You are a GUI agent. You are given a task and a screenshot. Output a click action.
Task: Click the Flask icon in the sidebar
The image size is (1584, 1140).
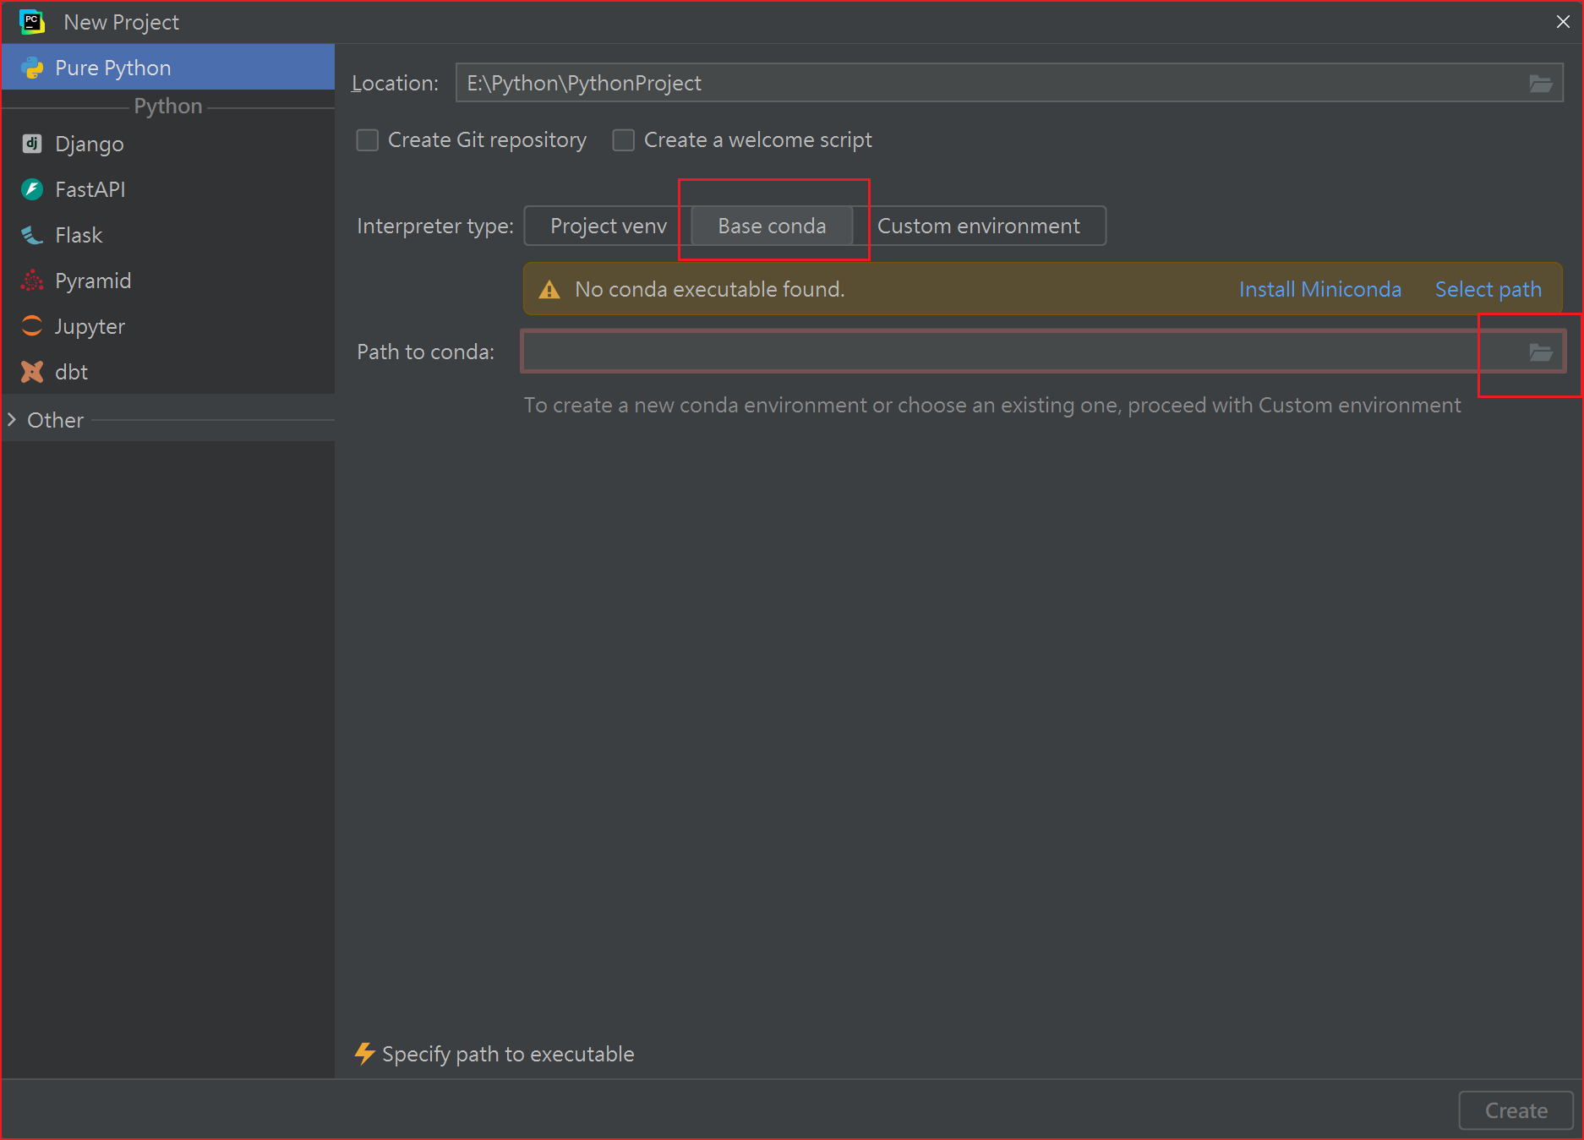(32, 235)
